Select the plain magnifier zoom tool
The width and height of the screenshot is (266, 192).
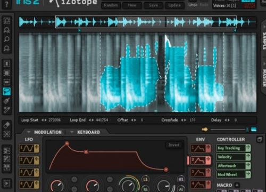point(7,39)
